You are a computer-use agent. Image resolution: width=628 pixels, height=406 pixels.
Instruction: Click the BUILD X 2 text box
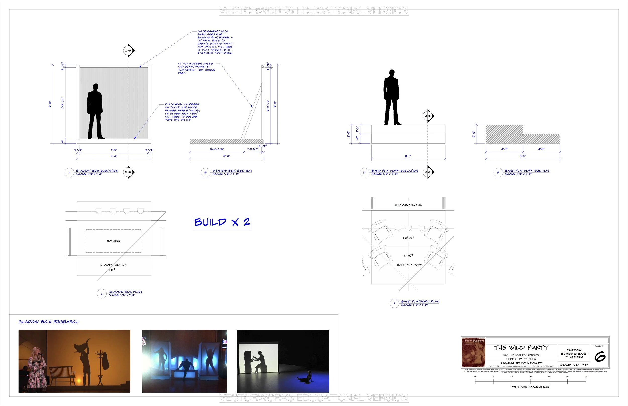(x=222, y=222)
